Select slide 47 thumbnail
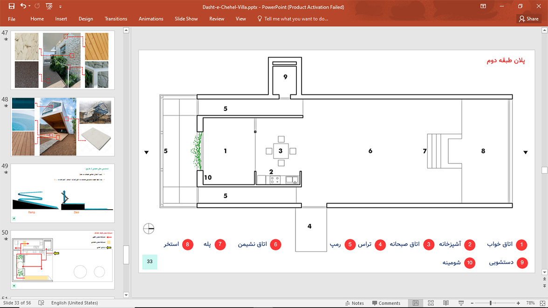This screenshot has height=308, width=548. [62, 60]
